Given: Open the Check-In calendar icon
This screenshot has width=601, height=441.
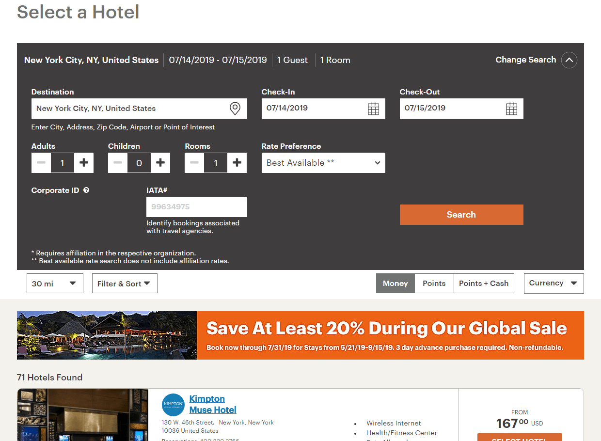Looking at the screenshot, I should click(373, 109).
